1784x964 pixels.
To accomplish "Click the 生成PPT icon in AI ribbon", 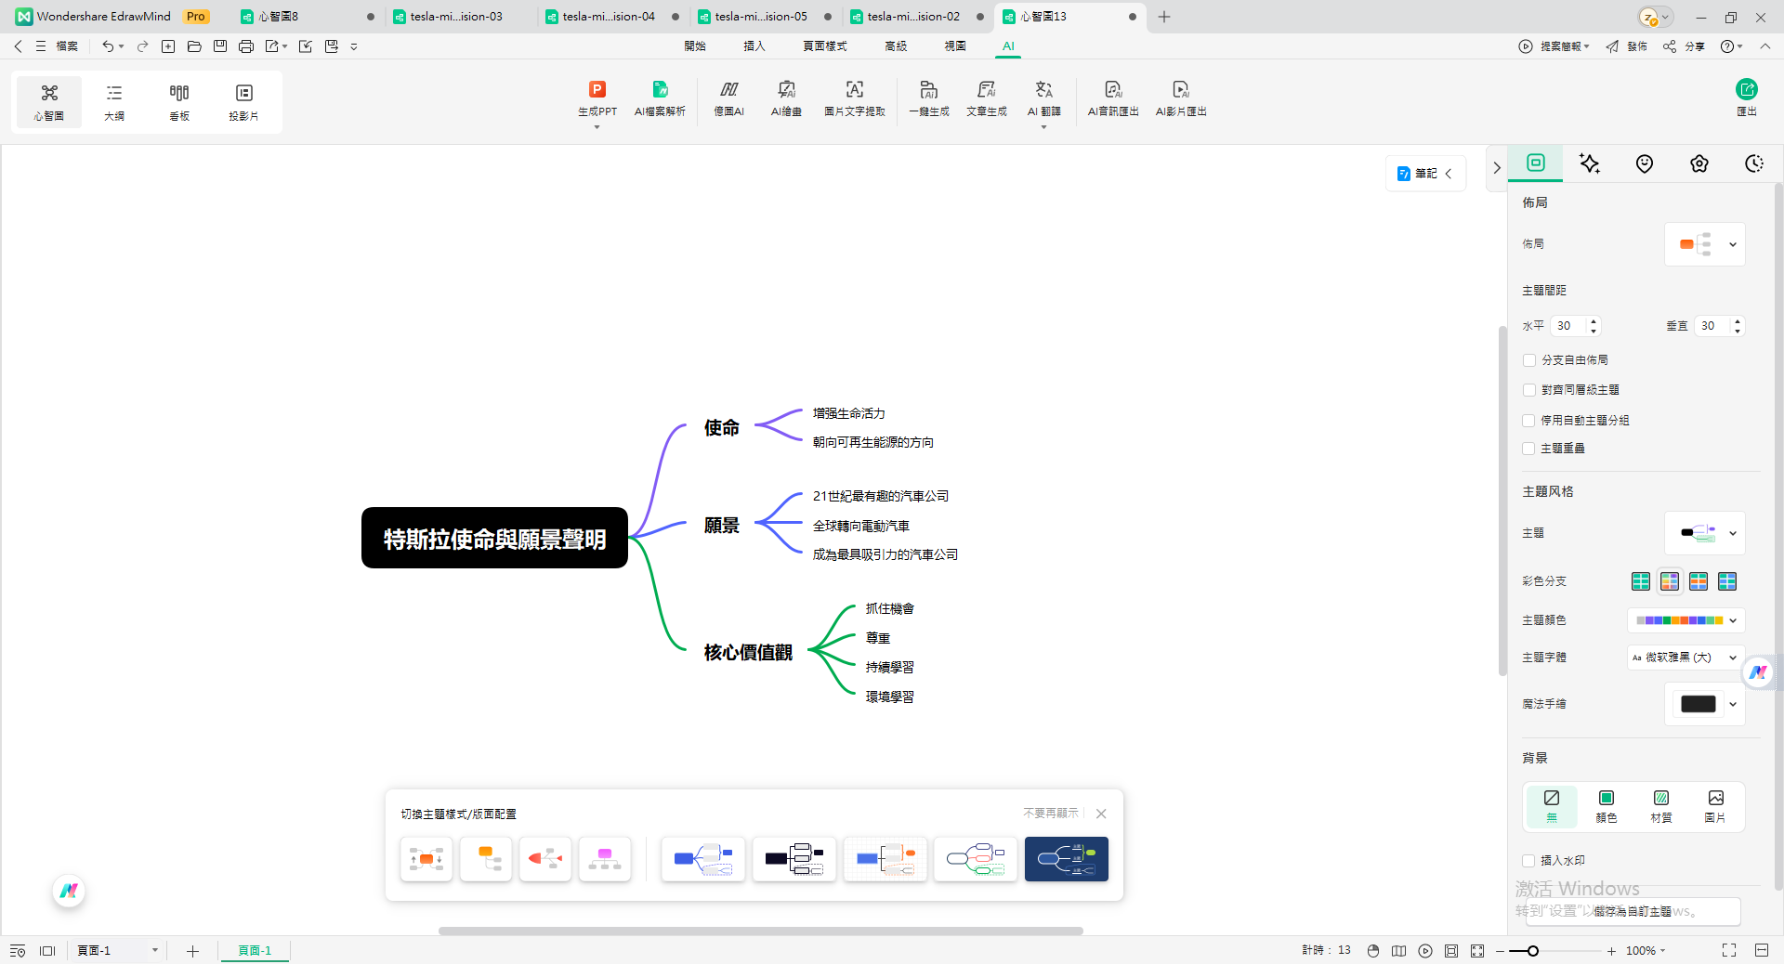I will point(597,90).
